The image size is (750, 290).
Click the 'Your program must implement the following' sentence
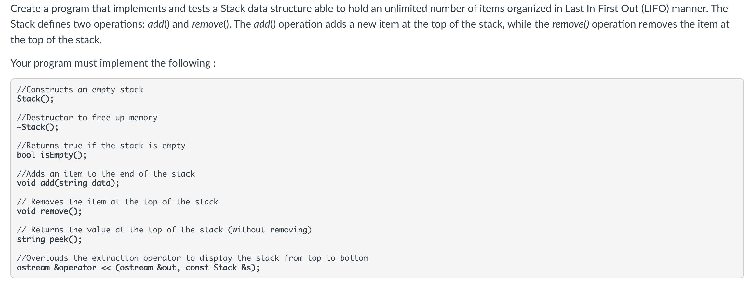click(113, 63)
